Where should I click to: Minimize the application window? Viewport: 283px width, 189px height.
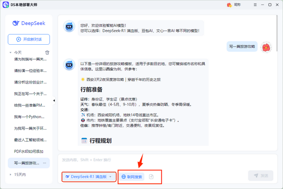[x=262, y=5]
